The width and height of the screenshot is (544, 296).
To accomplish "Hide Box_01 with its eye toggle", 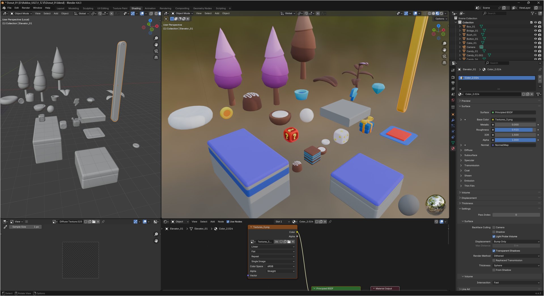I will pos(535,26).
